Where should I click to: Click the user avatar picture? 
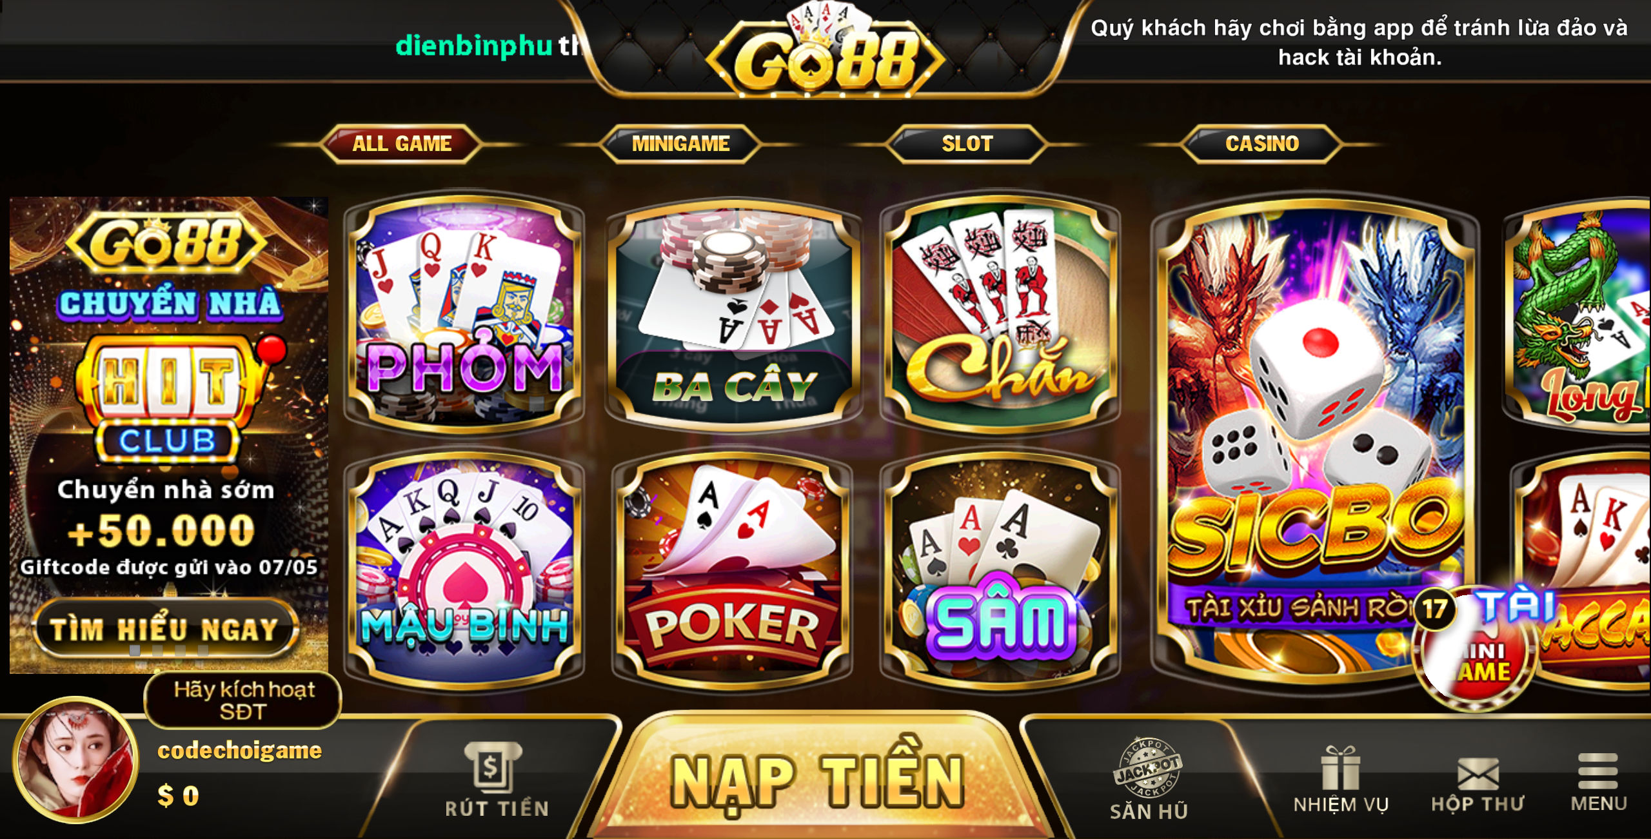pyautogui.click(x=76, y=760)
